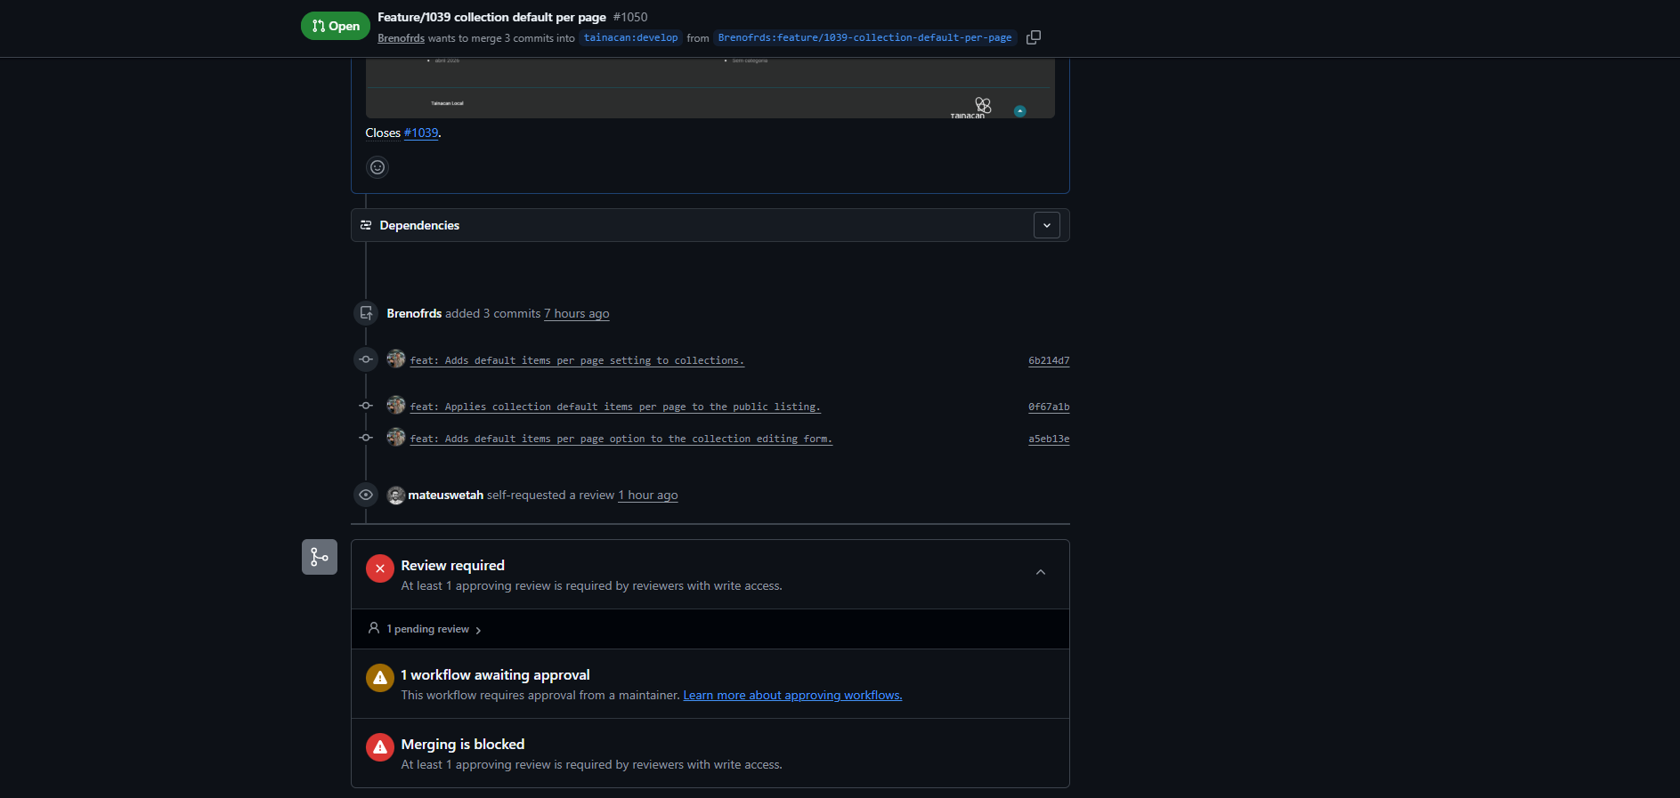Open commit hash a5eb13e
The width and height of the screenshot is (1680, 798).
click(1049, 439)
